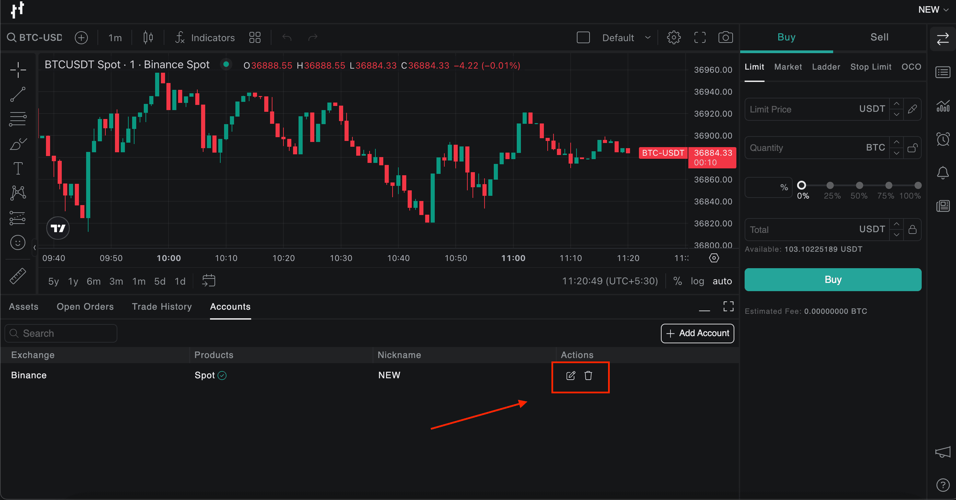The height and width of the screenshot is (500, 956).
Task: Select the Market order type
Action: (788, 67)
